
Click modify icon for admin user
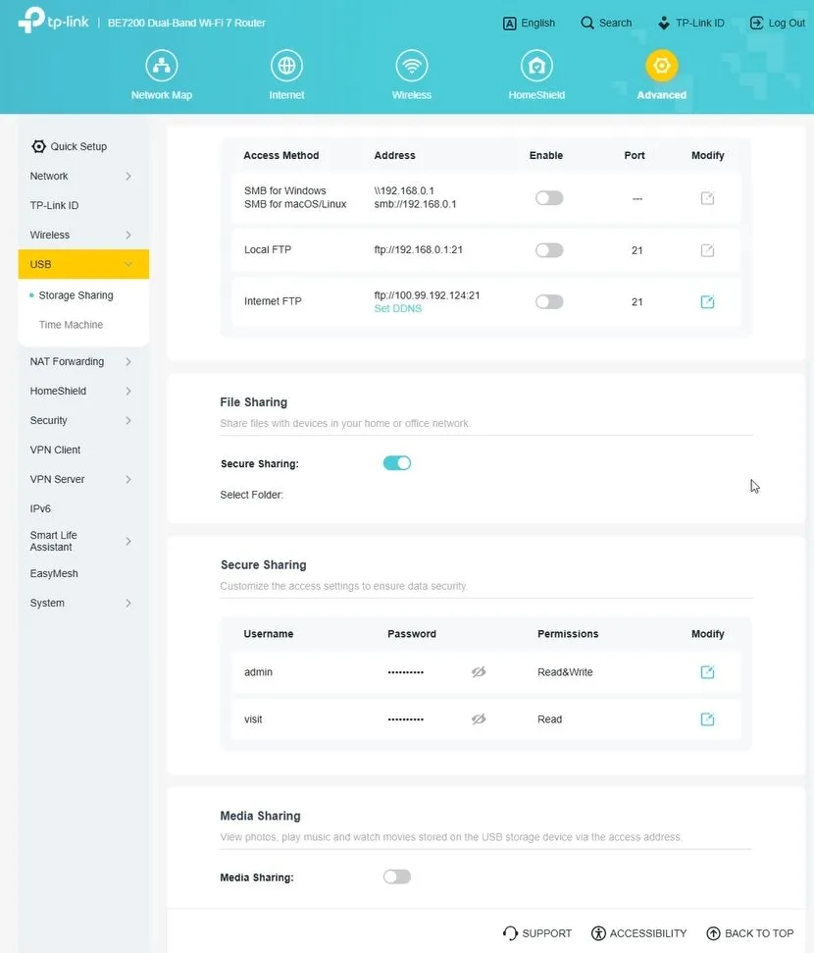pos(707,672)
